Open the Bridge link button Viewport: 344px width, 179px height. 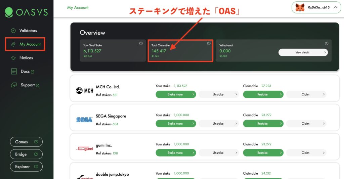(26, 154)
